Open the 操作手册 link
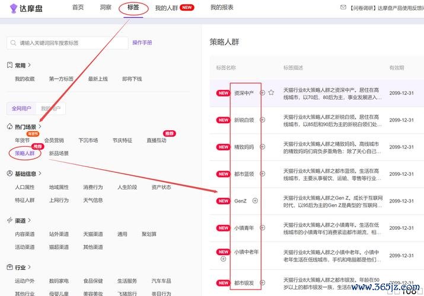424x296 pixels. pos(142,43)
